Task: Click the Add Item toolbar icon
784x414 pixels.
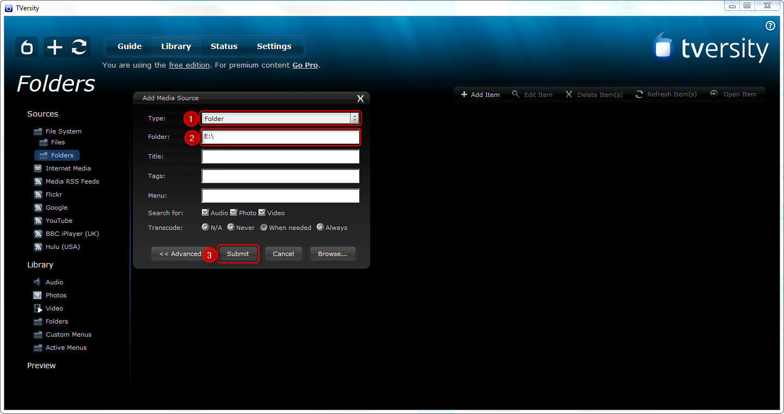Action: [x=480, y=94]
